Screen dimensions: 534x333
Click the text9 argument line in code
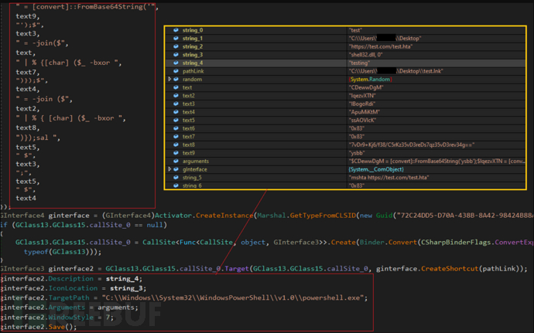[28, 16]
